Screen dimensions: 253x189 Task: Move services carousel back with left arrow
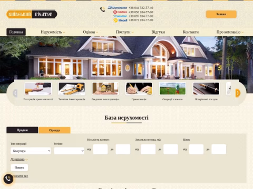pos(15,93)
